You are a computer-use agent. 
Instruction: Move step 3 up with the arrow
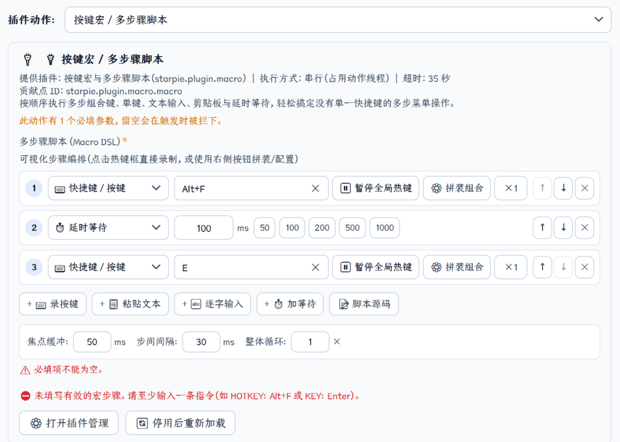pyautogui.click(x=542, y=267)
